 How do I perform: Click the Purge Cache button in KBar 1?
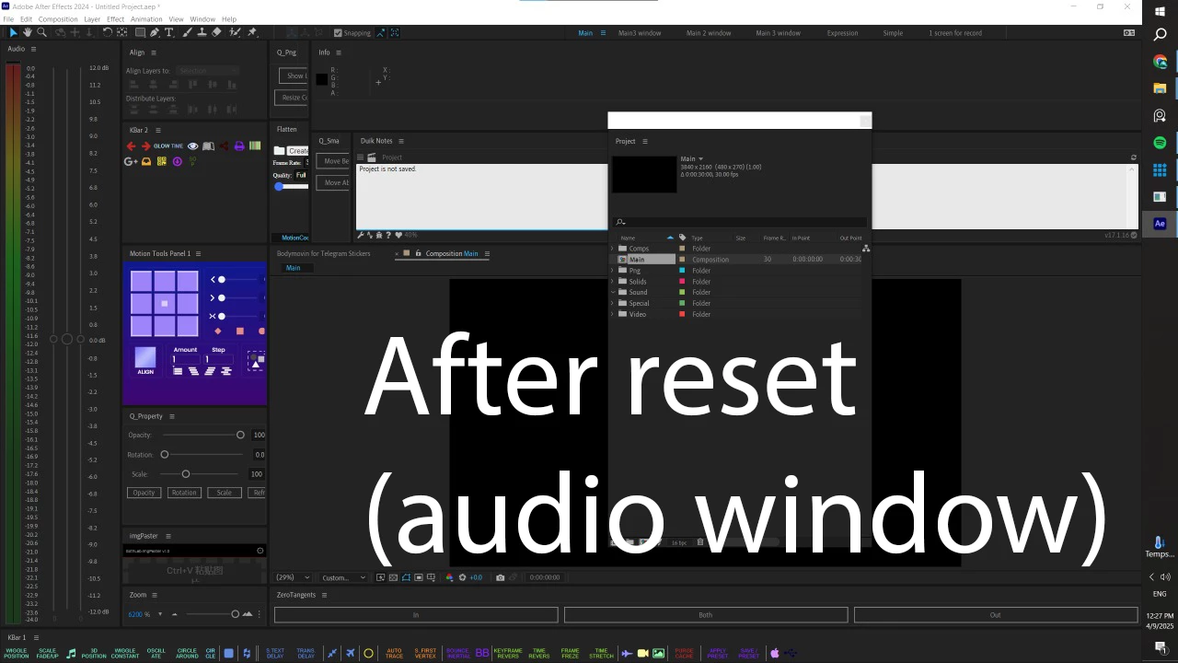684,654
